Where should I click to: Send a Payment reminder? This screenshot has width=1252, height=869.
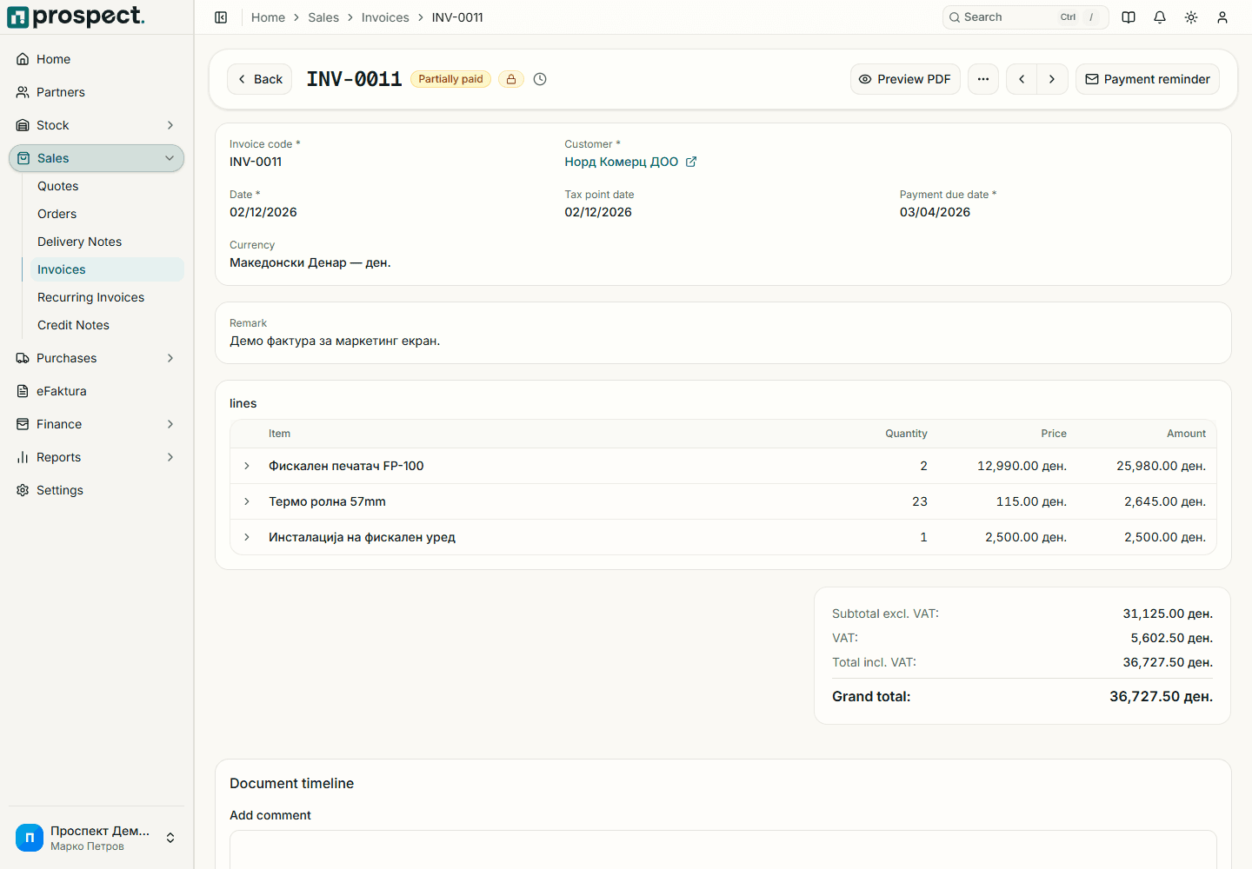click(x=1148, y=79)
